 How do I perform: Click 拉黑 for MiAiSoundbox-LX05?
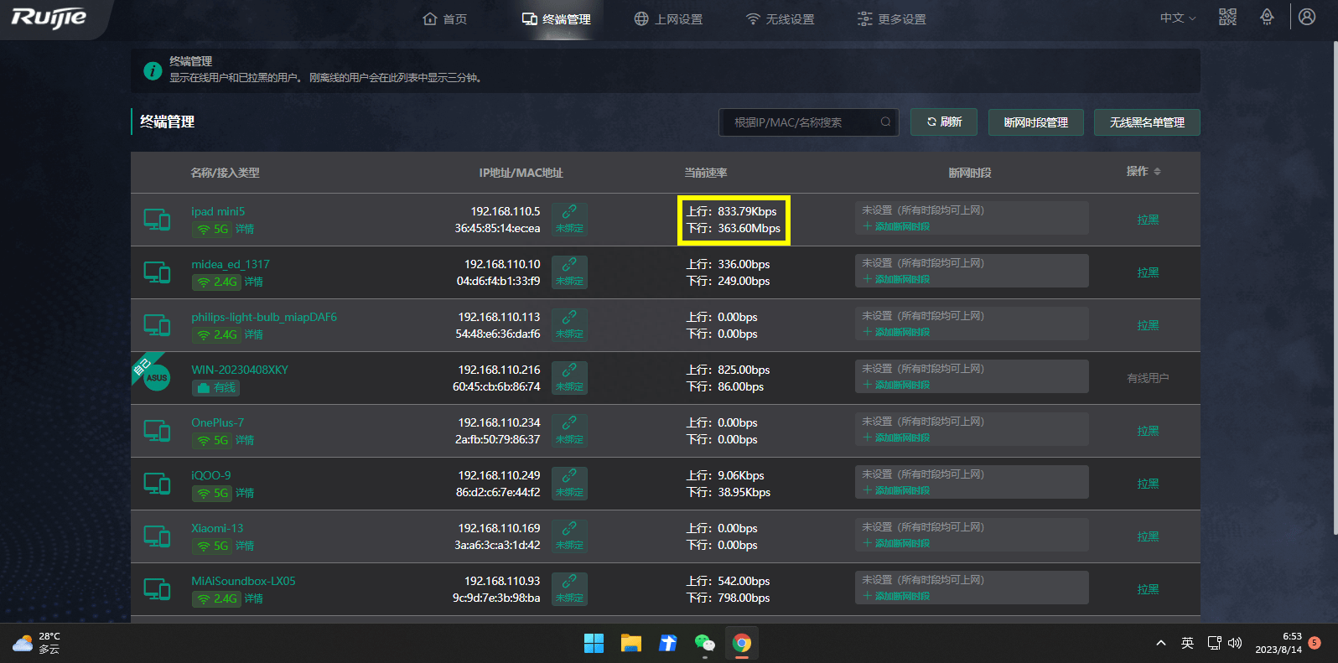pos(1148,589)
